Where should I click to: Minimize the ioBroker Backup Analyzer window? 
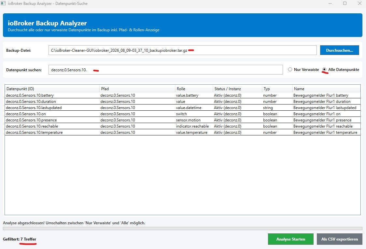pos(330,3)
